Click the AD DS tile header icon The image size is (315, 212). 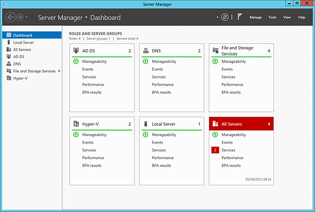76,50
